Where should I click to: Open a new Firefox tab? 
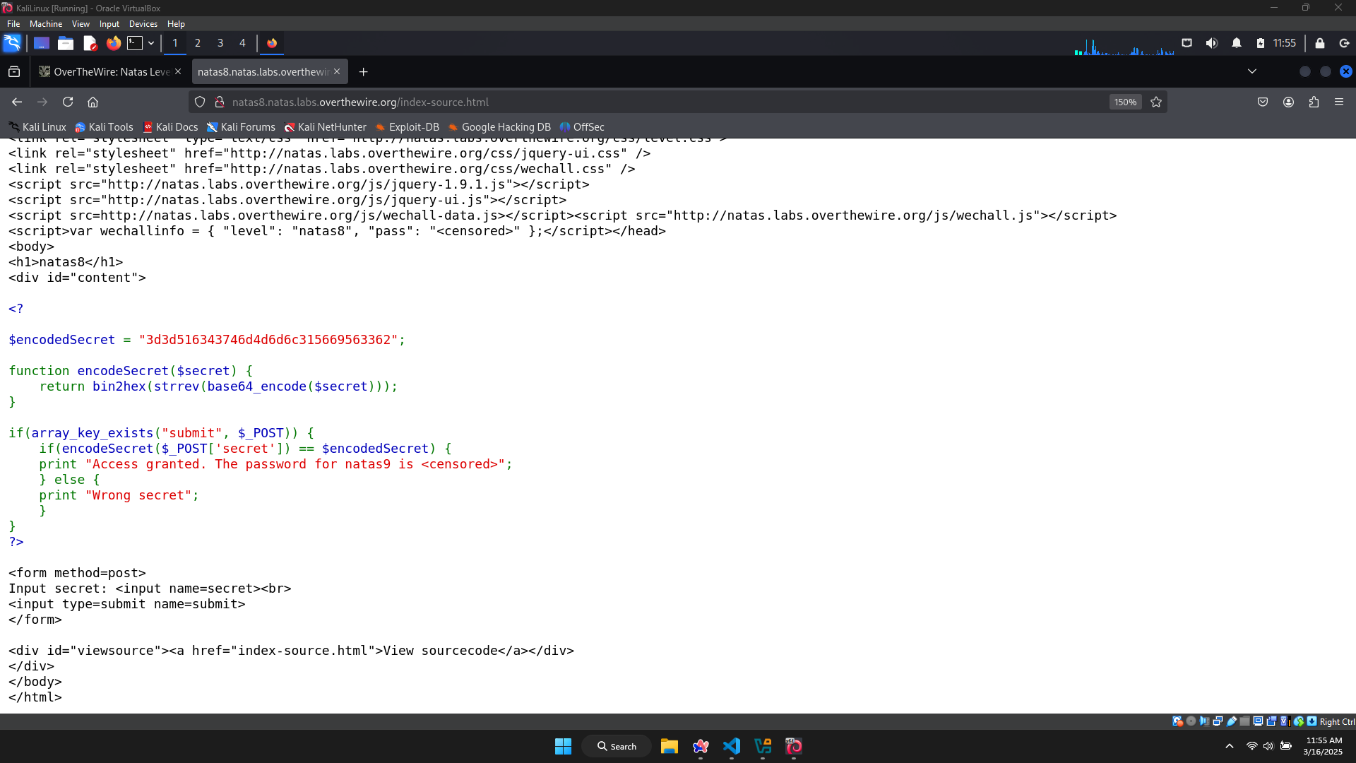point(363,72)
